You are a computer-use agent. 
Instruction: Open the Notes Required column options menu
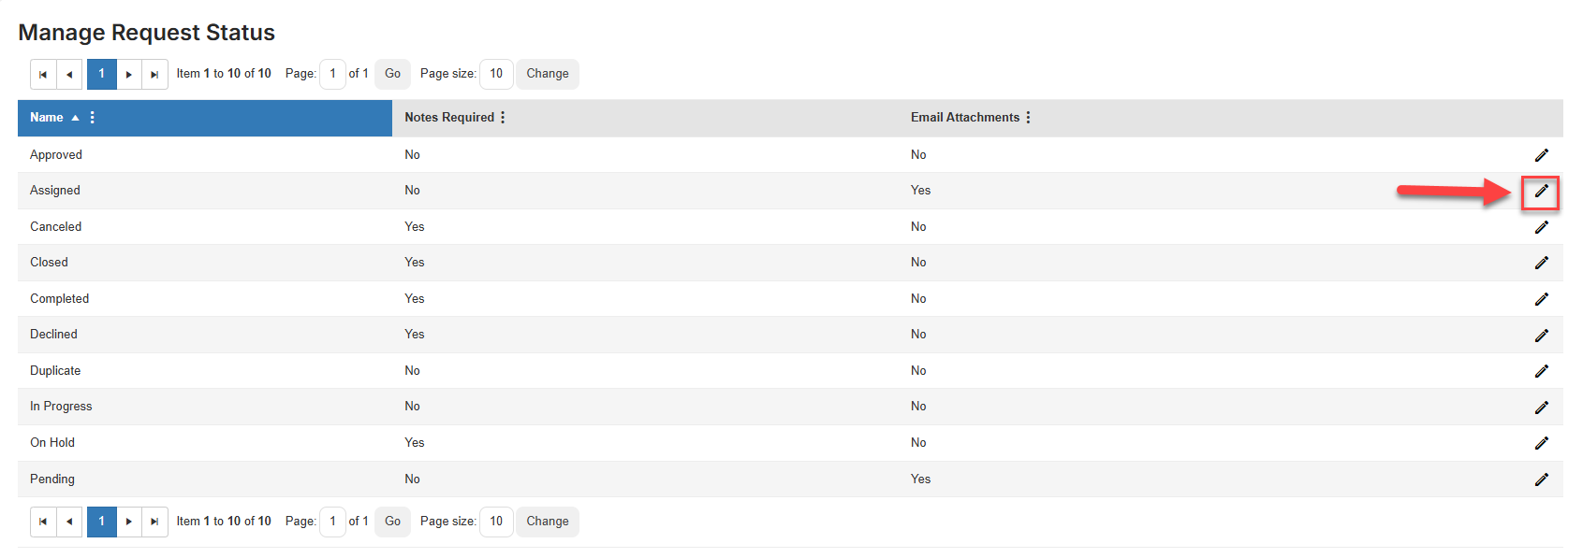coord(503,118)
